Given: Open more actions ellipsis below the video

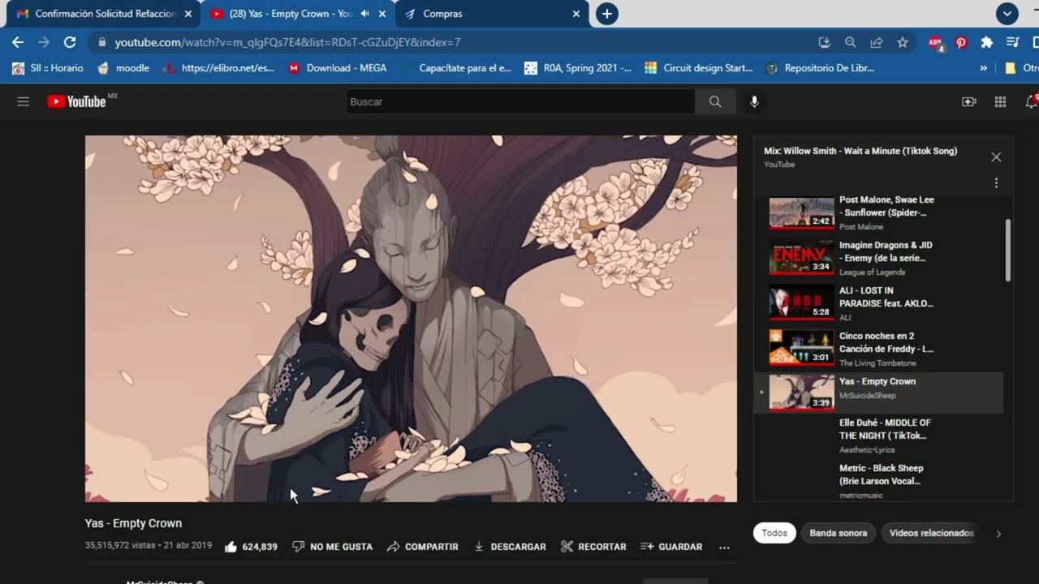Looking at the screenshot, I should coord(724,547).
